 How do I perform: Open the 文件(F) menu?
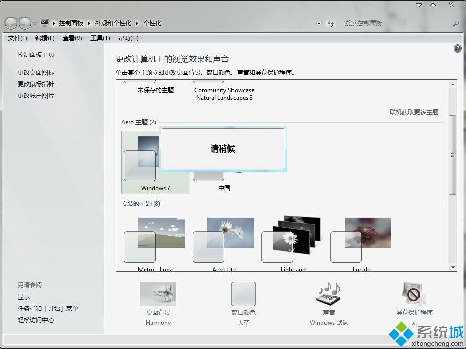17,38
